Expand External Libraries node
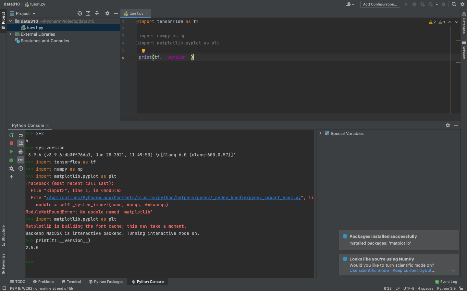Image resolution: width=467 pixels, height=291 pixels. coord(11,34)
